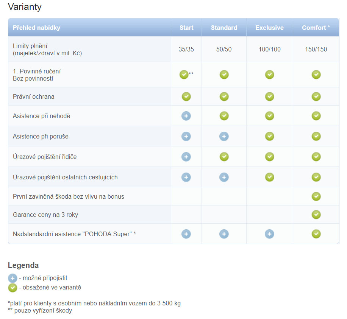Click the plus icon for Asistence při nehodě in Start

pos(186,116)
